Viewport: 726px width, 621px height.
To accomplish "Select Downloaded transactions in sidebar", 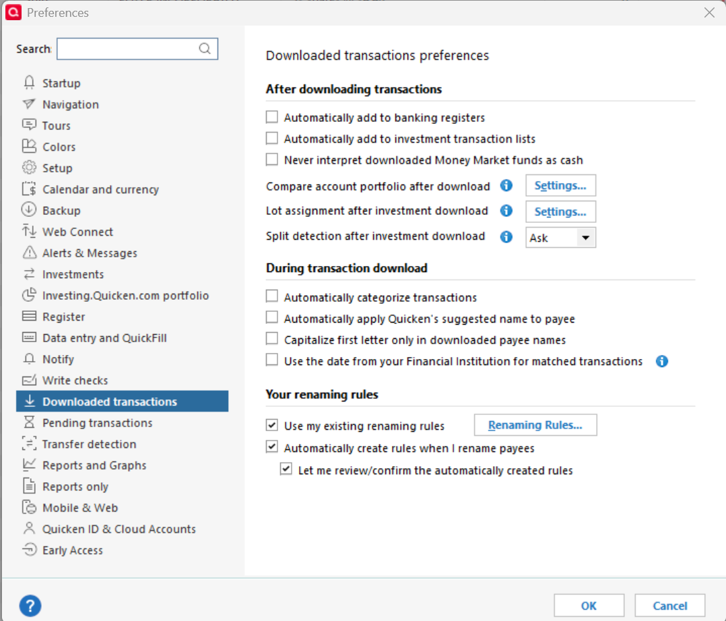I will [123, 401].
